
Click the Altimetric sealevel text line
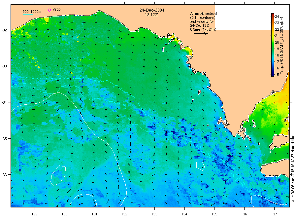[x=204, y=14]
